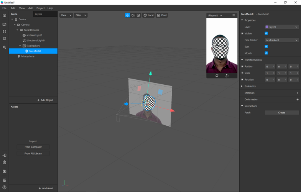The image size is (301, 192).
Task: Open help question mark icon
Action: coord(5,187)
